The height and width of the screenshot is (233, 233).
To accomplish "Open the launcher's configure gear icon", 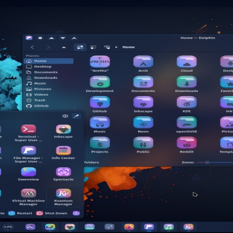I will point(65,116).
